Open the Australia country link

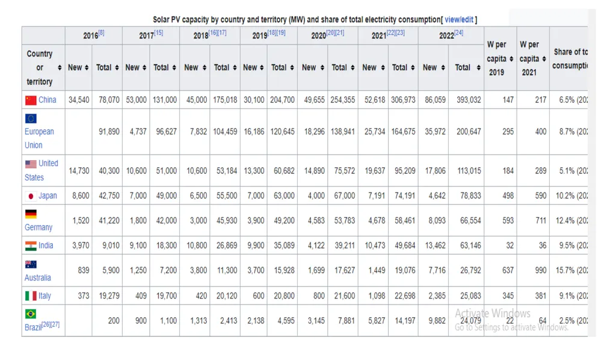coord(38,277)
